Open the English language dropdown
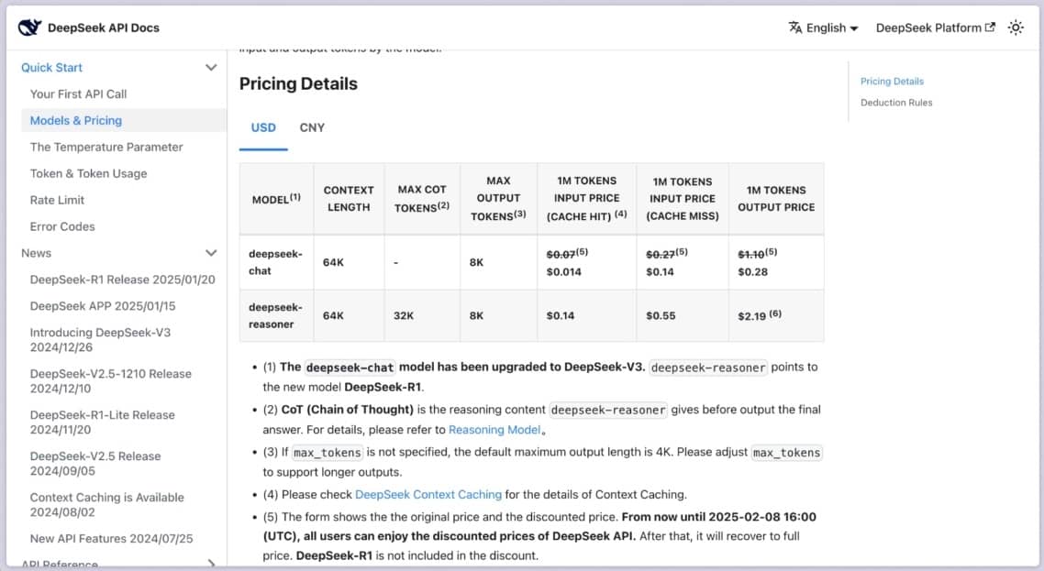The height and width of the screenshot is (571, 1044). (x=824, y=27)
